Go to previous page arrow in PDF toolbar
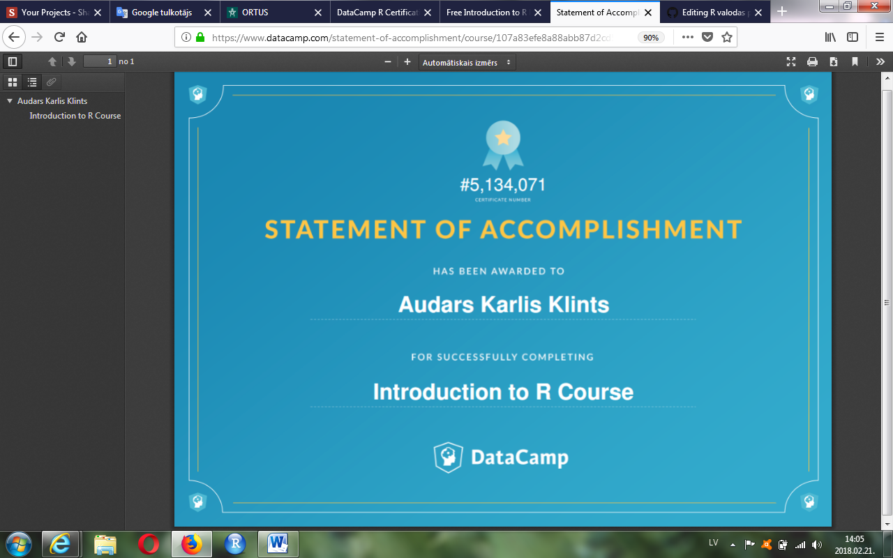The image size is (893, 558). tap(52, 61)
